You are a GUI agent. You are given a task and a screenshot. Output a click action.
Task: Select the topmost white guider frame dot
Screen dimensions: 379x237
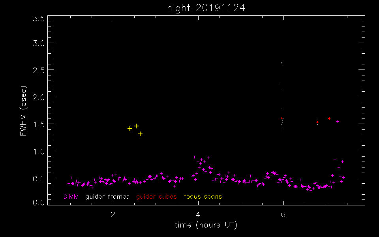[281, 63]
